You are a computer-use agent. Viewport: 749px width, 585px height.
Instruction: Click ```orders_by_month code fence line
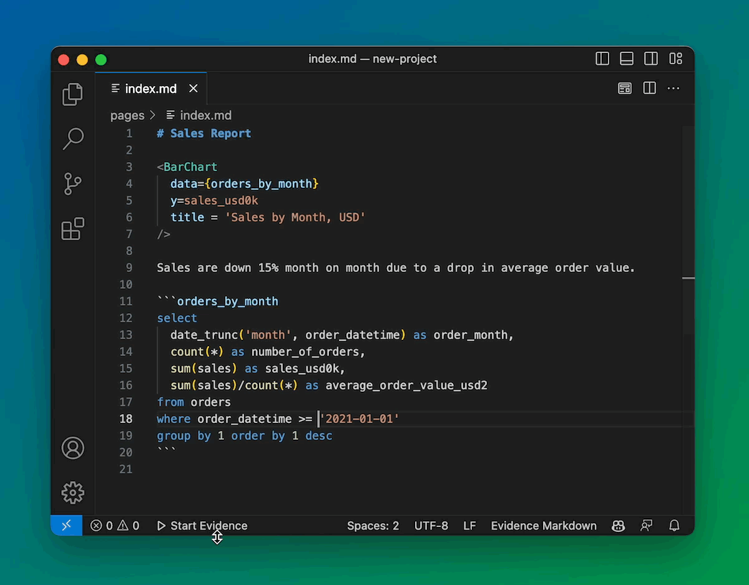click(217, 302)
